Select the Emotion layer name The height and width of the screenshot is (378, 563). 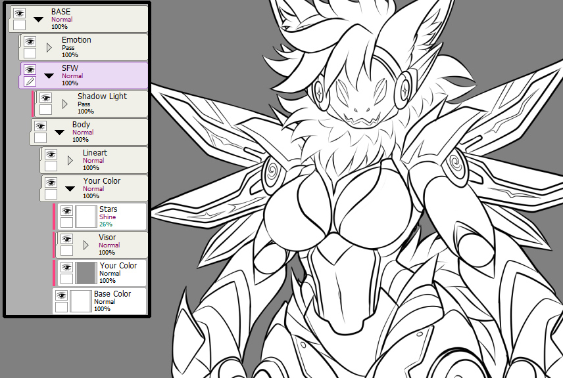click(76, 40)
